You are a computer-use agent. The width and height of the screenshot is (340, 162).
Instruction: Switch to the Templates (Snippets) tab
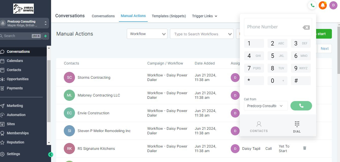169,16
